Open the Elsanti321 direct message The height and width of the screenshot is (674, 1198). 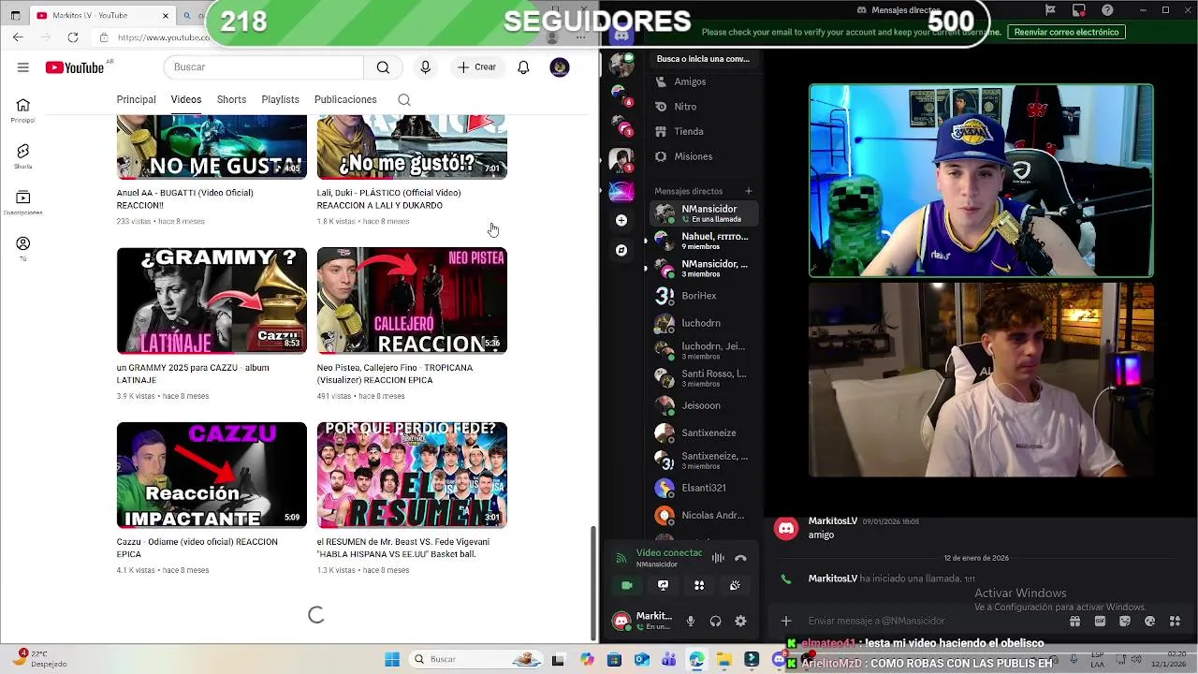[704, 488]
